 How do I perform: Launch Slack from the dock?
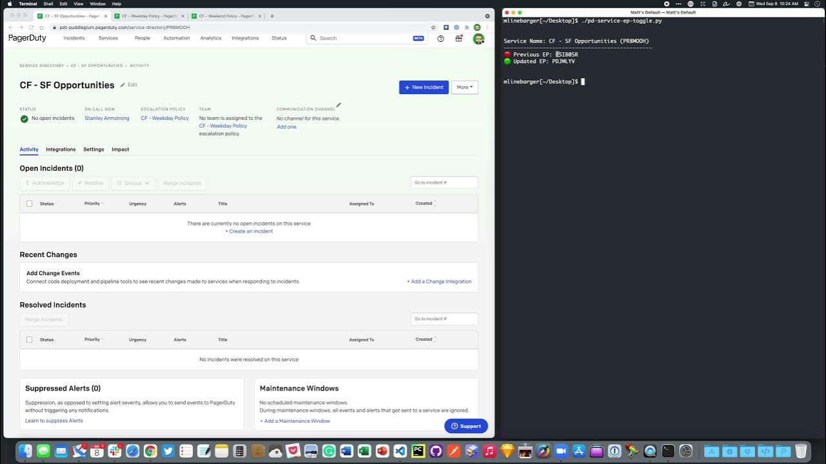[115, 451]
